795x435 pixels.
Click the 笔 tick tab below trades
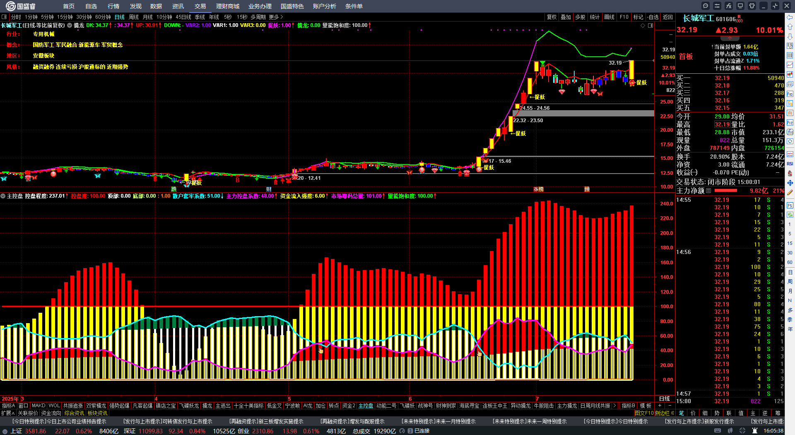[682, 413]
